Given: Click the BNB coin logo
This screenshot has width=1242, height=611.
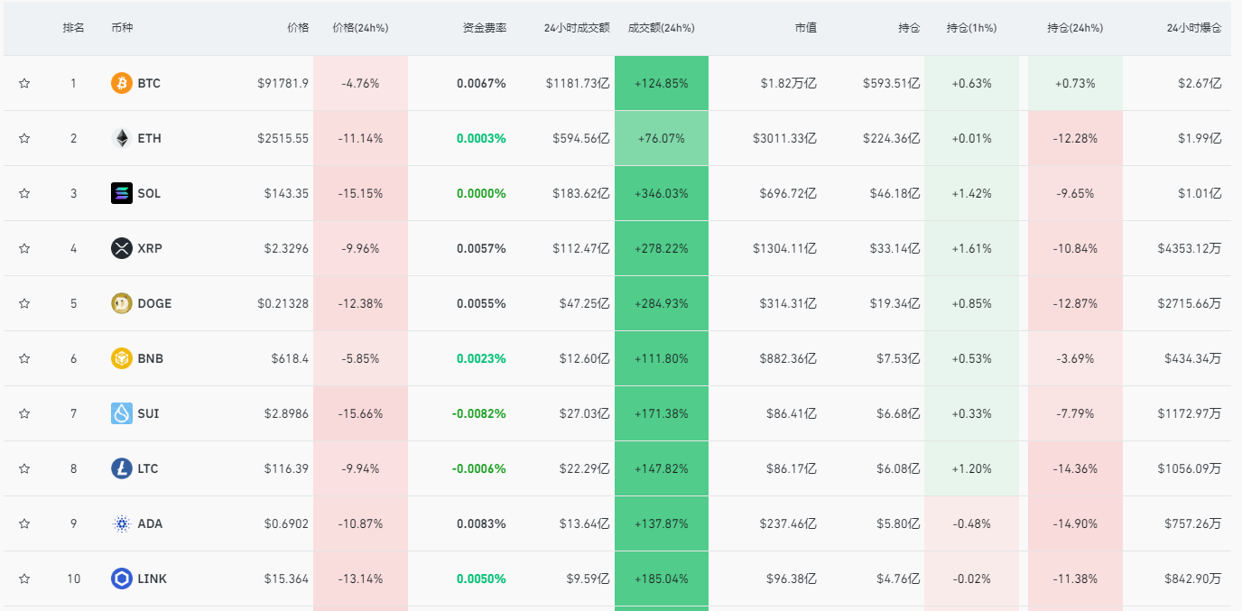Looking at the screenshot, I should tap(121, 358).
